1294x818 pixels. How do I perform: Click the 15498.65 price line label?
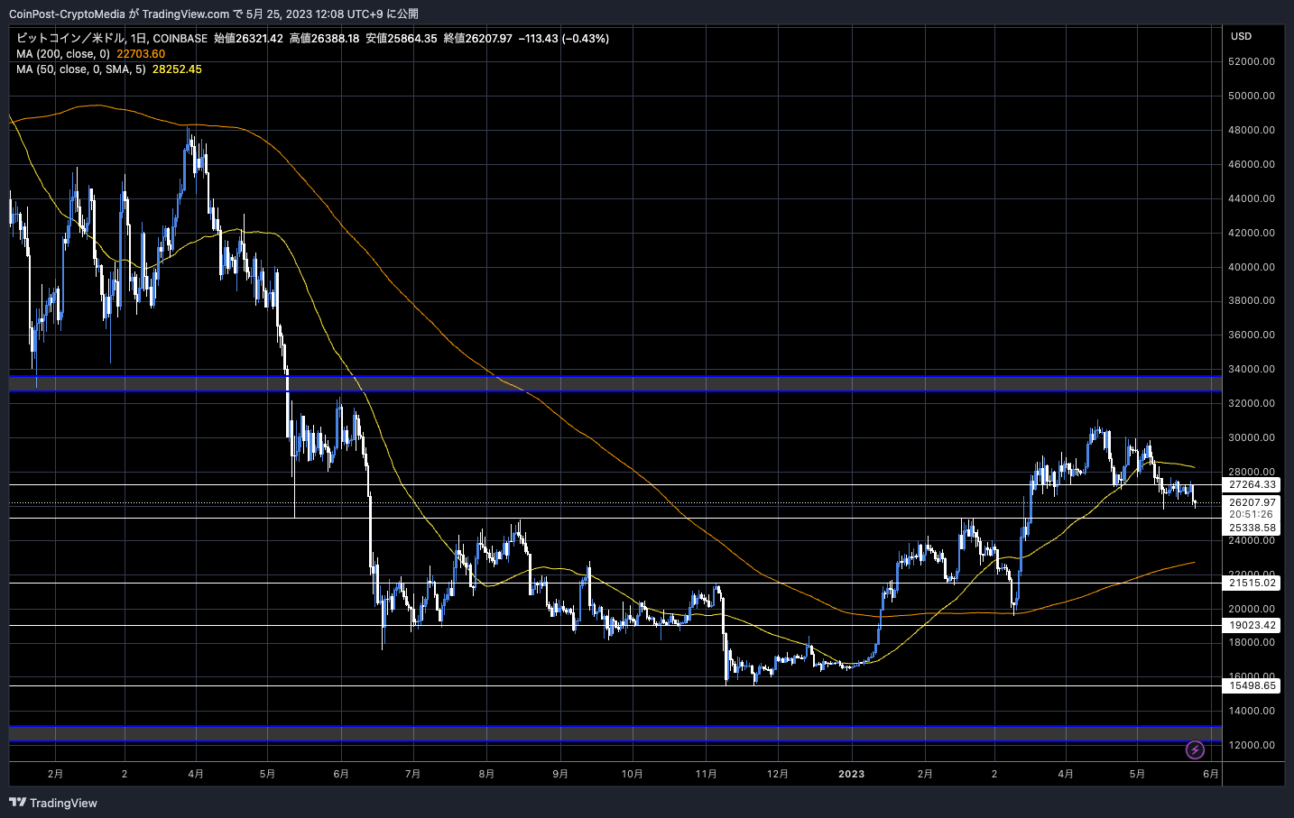[1252, 686]
